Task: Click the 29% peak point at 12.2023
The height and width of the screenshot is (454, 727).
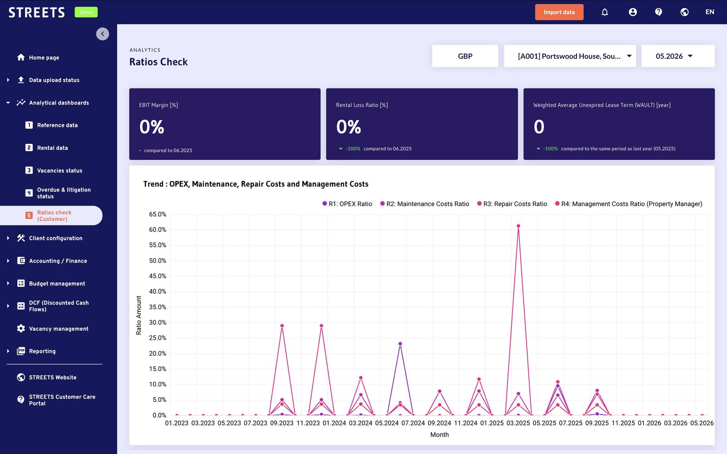Action: coord(321,326)
